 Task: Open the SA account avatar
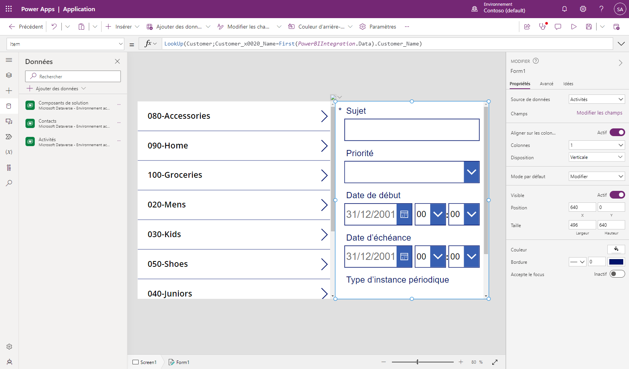620,9
